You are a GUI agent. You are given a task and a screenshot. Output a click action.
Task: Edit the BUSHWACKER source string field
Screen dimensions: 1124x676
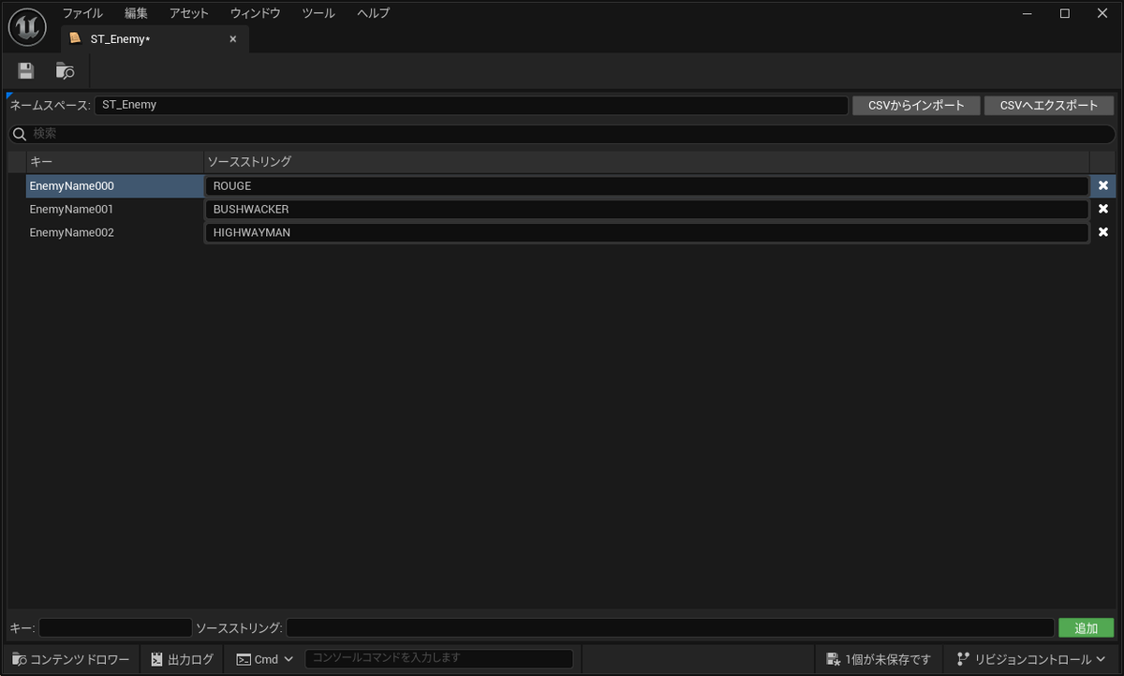coord(646,209)
